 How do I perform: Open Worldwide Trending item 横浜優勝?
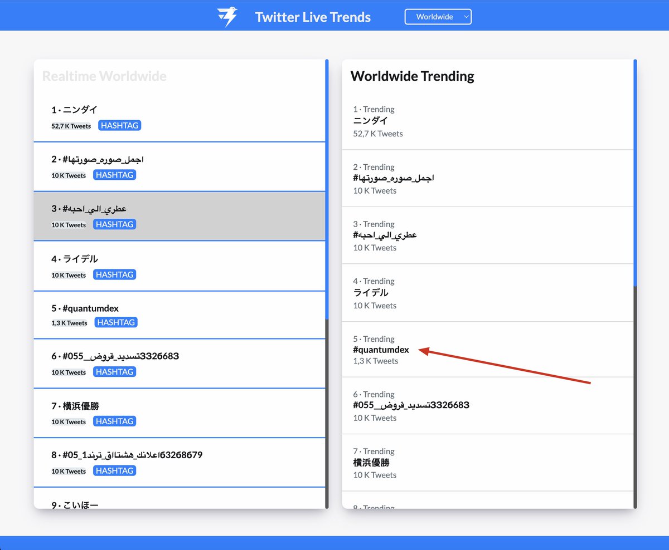coord(488,463)
